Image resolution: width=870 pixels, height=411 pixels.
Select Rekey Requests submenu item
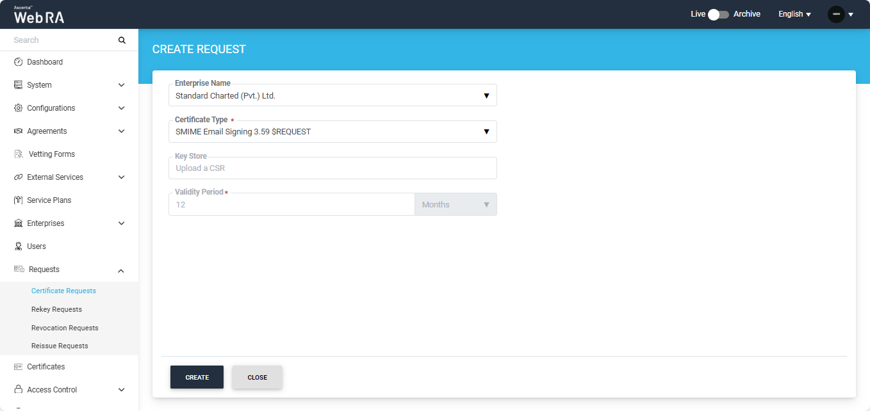click(x=56, y=309)
